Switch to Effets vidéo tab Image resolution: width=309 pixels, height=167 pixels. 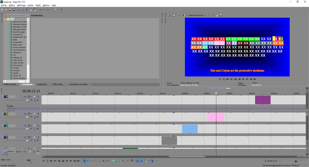click(x=58, y=84)
